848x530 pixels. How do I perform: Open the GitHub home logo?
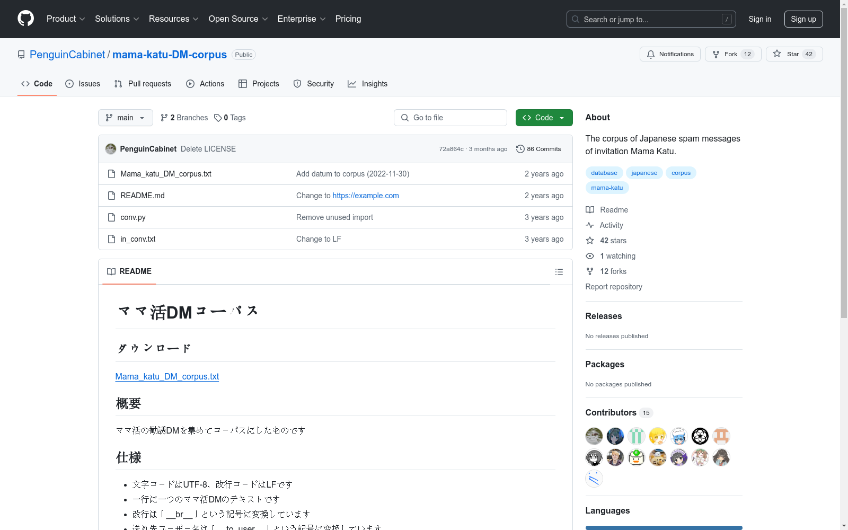point(25,19)
